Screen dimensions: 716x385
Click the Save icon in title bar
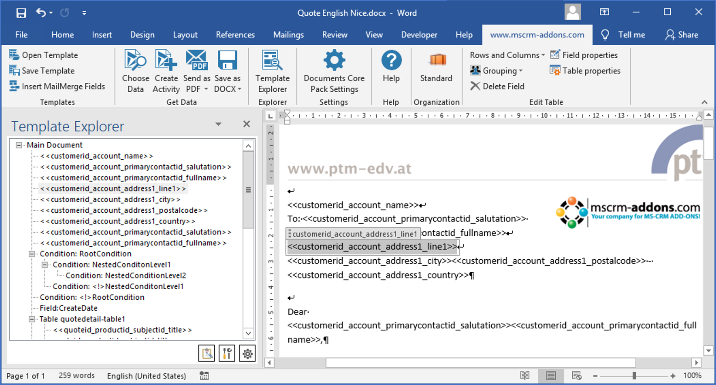tap(21, 13)
